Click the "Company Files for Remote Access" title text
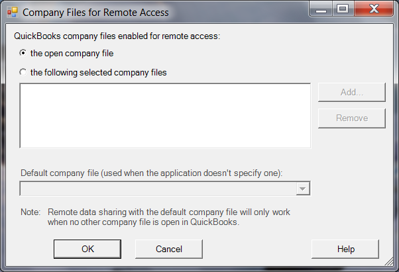Viewport: 399px width, 272px height. [95, 12]
